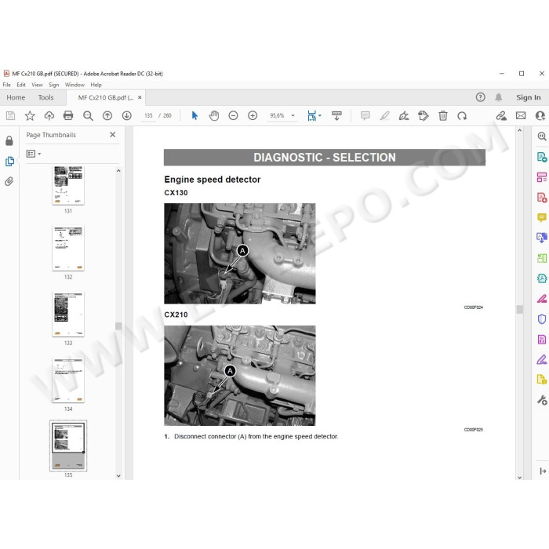Open find text with the magnifier icon
The image size is (549, 549).
coord(88,116)
